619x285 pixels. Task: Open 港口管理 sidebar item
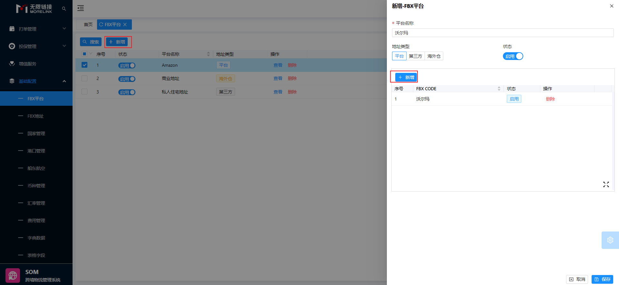point(36,151)
